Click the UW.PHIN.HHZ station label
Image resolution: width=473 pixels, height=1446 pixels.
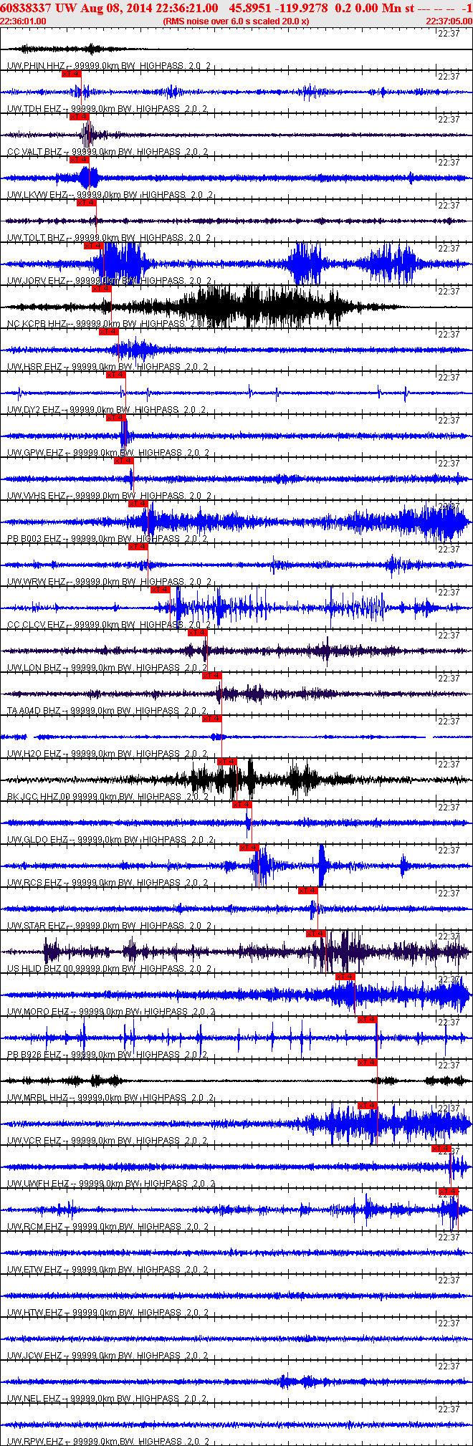coord(36,66)
